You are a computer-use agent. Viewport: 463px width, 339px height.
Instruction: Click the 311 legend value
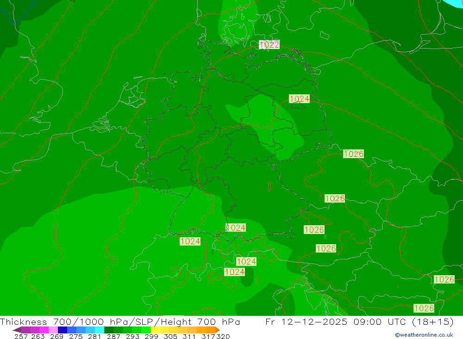[x=189, y=336]
